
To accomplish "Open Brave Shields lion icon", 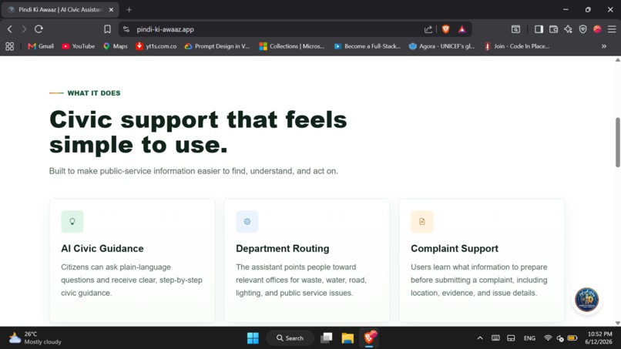I will pyautogui.click(x=446, y=29).
